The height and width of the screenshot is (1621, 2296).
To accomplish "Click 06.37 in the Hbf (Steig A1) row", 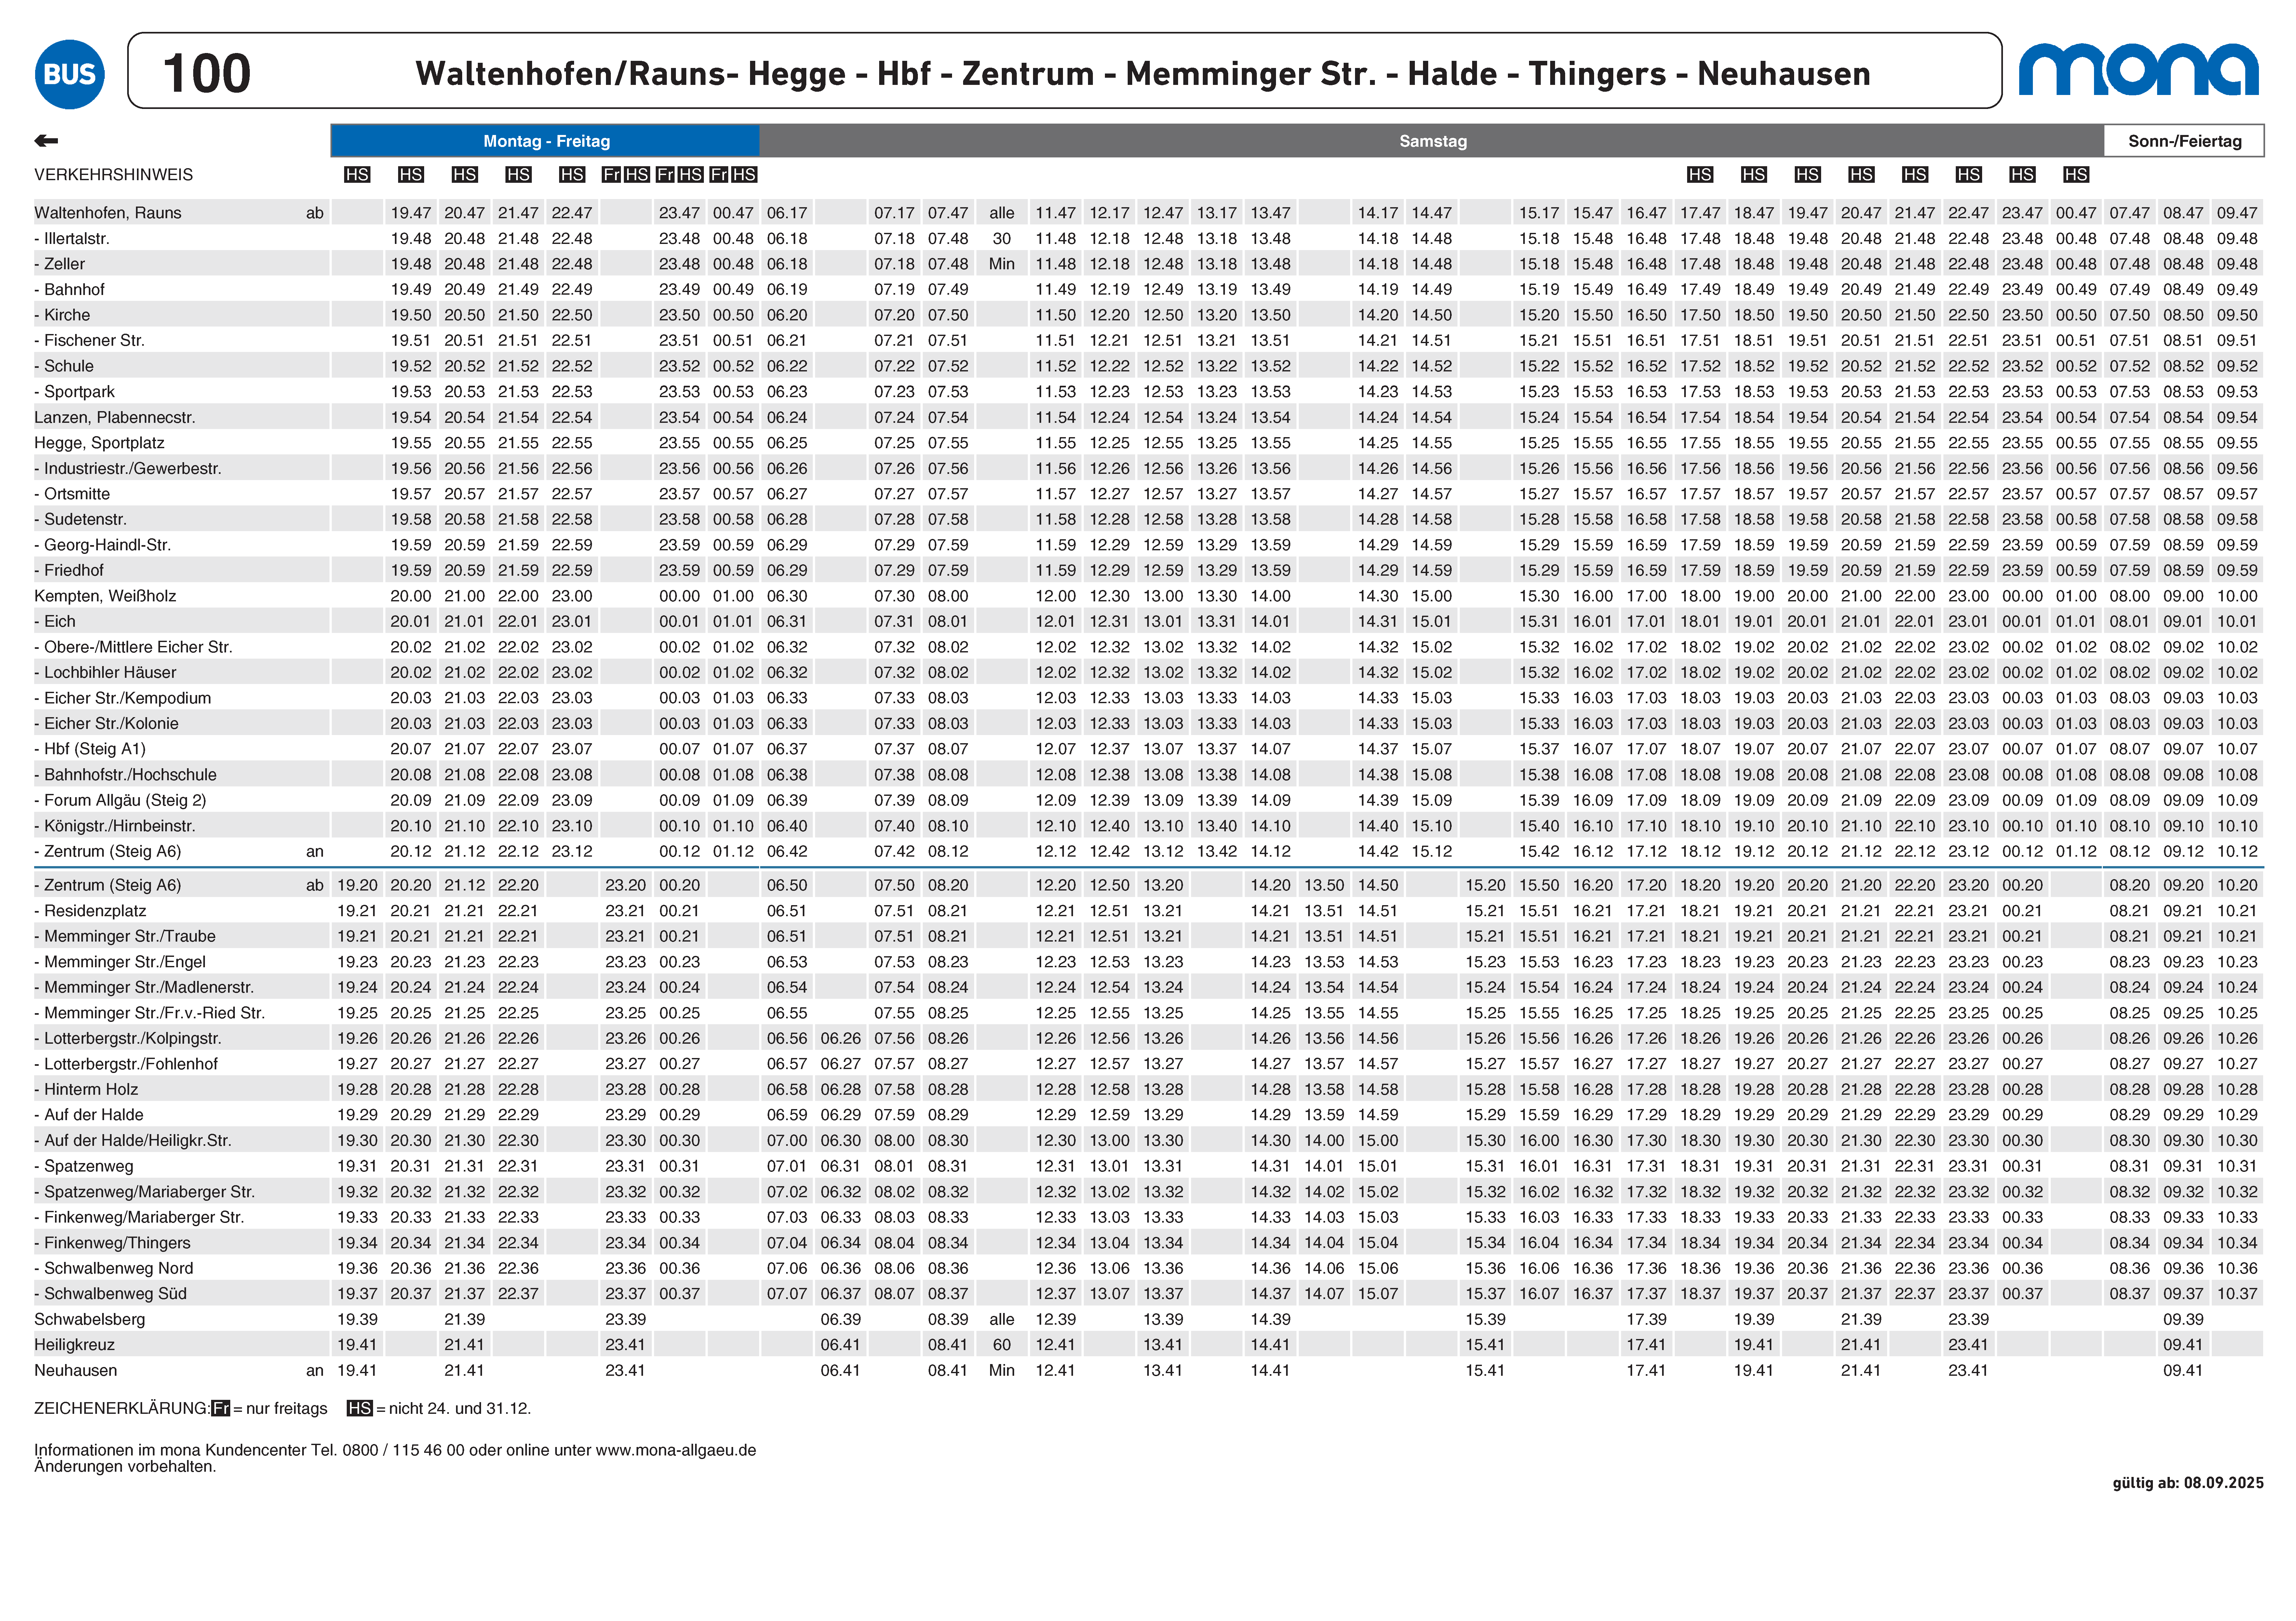I will pos(787,749).
